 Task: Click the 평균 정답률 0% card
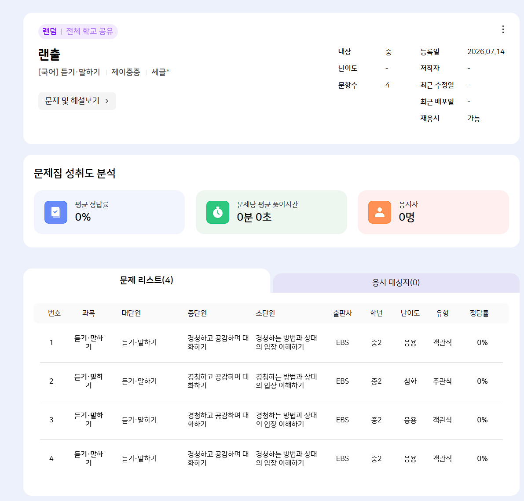click(109, 212)
